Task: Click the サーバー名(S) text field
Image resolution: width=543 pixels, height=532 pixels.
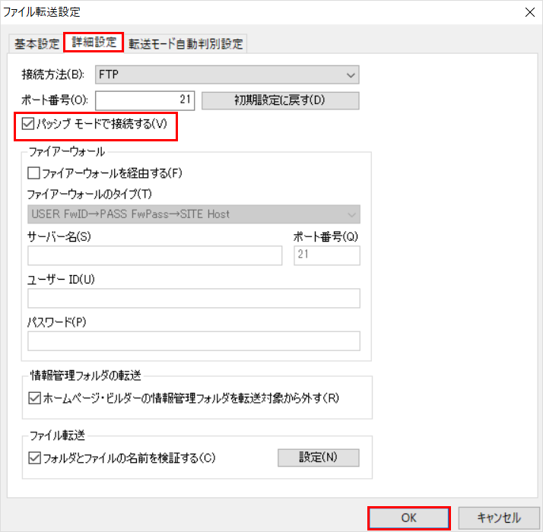Action: 155,256
